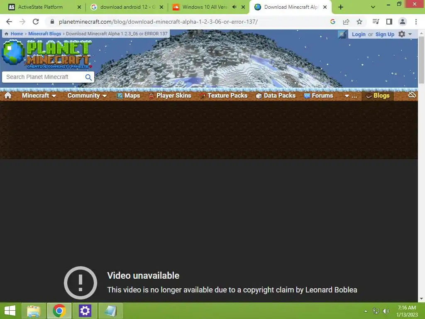Viewport: 425px width, 319px height.
Task: Close the download android 12 tab
Action: coord(161,7)
